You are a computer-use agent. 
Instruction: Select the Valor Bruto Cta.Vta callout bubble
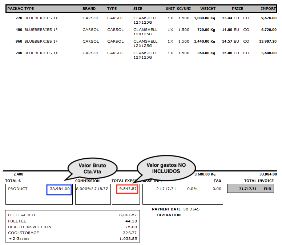coord(92,168)
